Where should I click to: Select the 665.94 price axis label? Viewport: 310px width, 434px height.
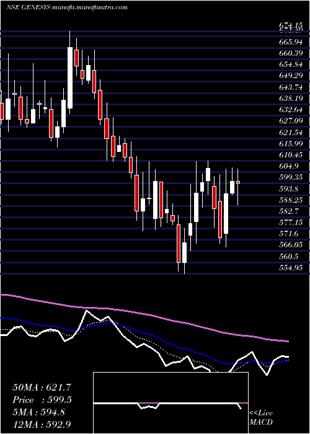click(291, 42)
